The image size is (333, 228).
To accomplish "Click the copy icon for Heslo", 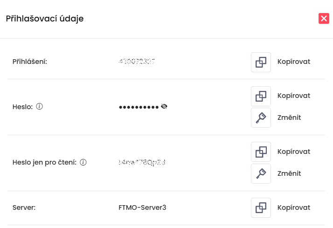I will [x=261, y=96].
